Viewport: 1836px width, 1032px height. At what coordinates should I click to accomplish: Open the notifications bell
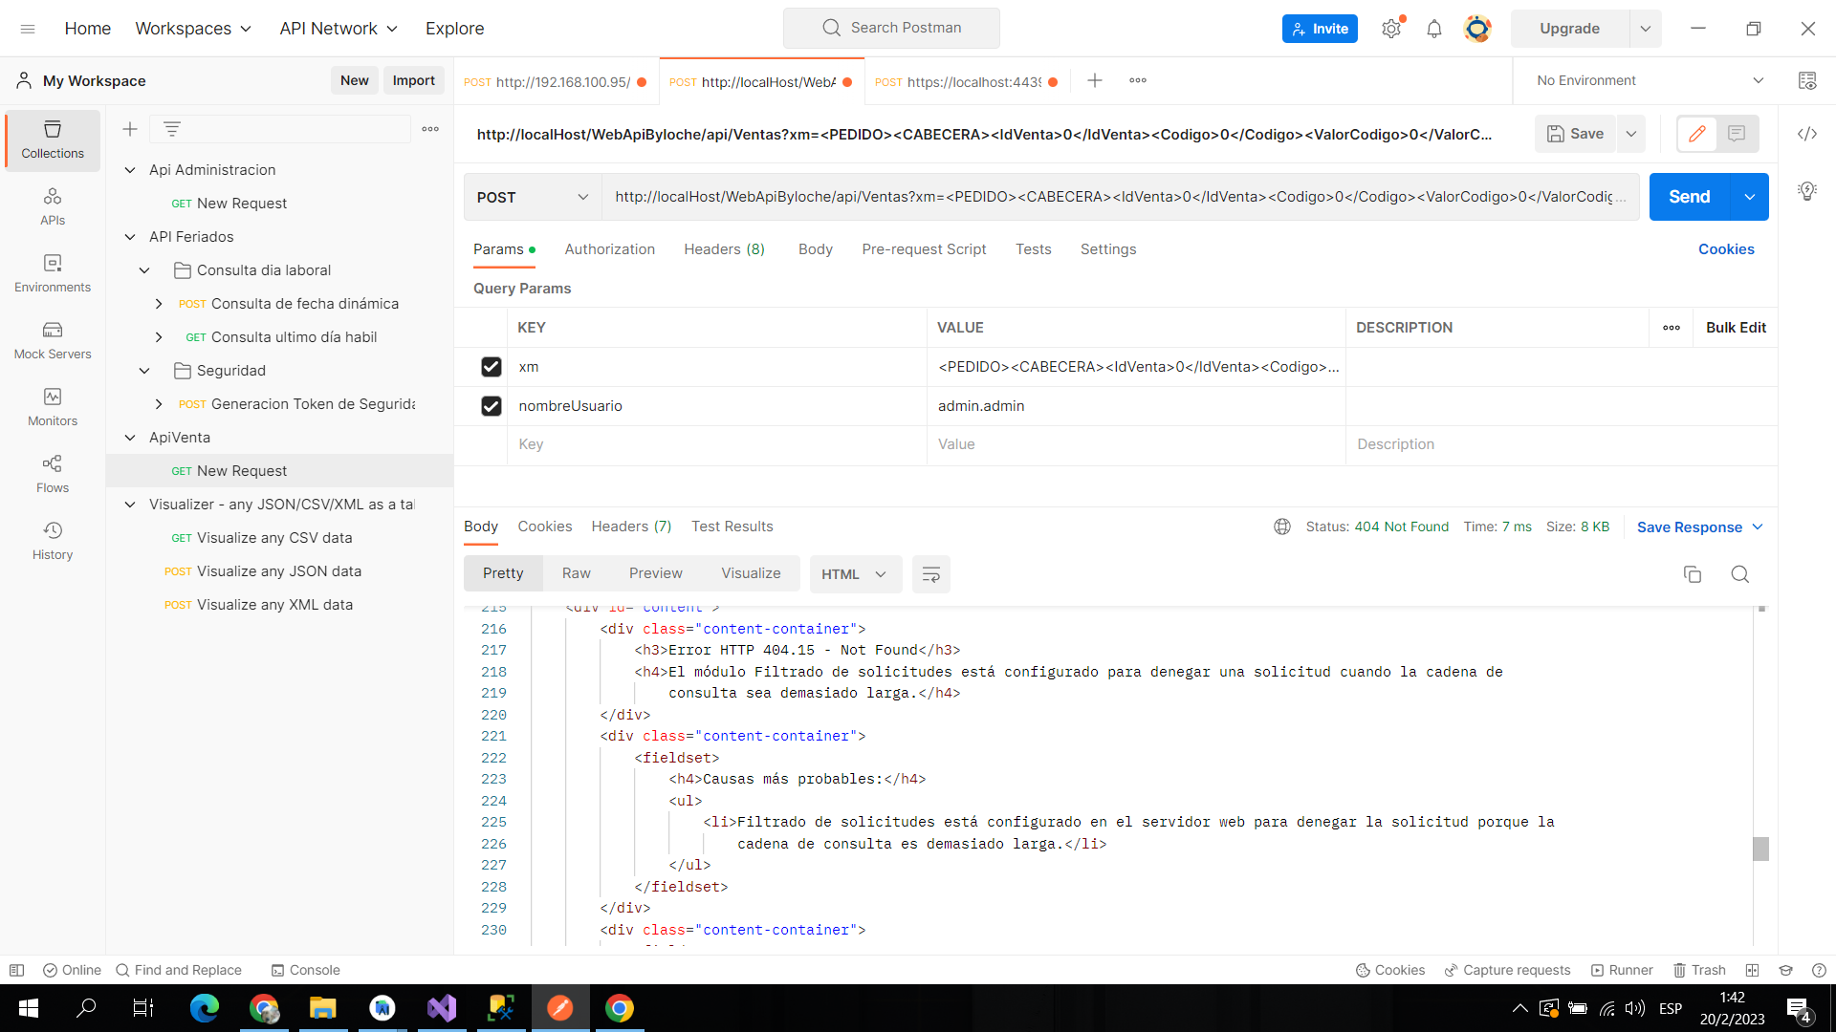[x=1434, y=29]
